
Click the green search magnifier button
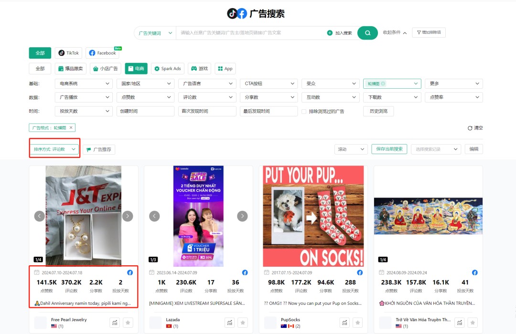[367, 33]
